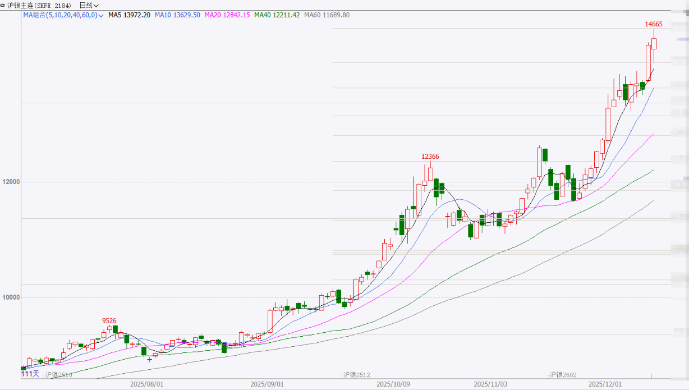The image size is (689, 390).
Task: Click the 12366 peak price label
Action: point(430,157)
